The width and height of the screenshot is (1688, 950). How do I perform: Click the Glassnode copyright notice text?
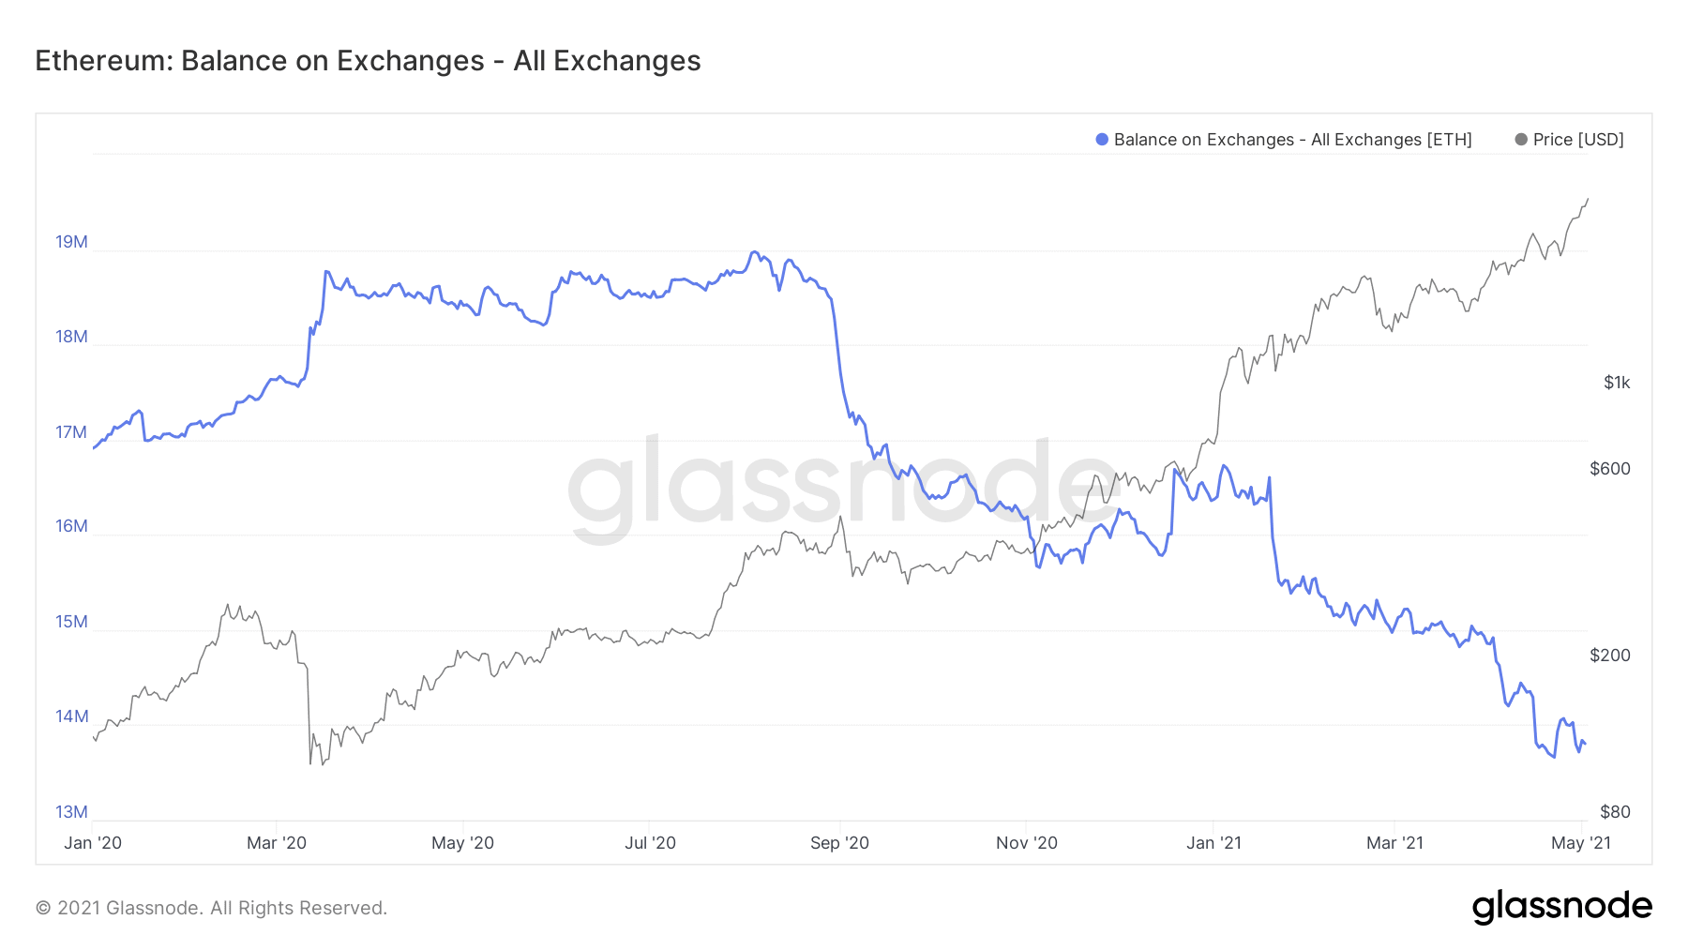[x=211, y=908]
